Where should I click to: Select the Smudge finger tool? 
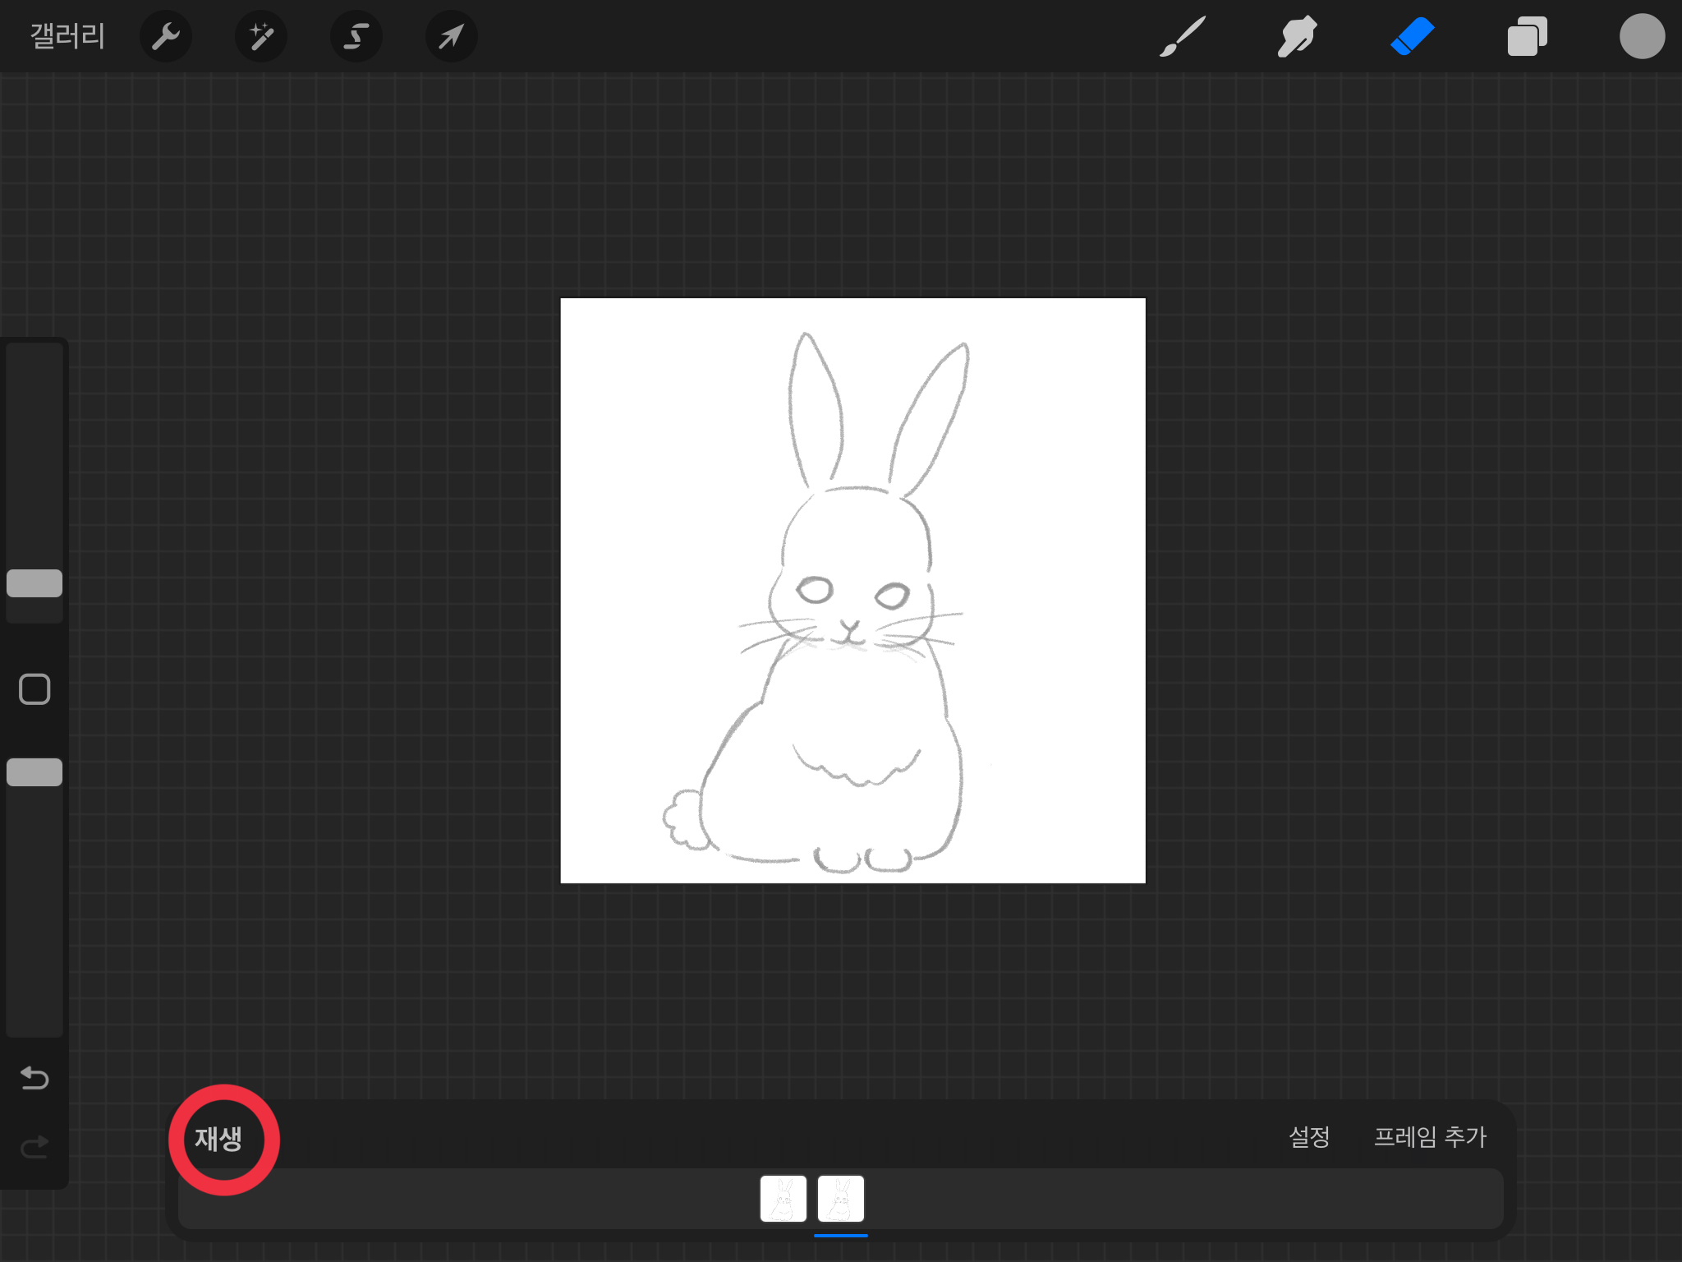coord(1297,36)
